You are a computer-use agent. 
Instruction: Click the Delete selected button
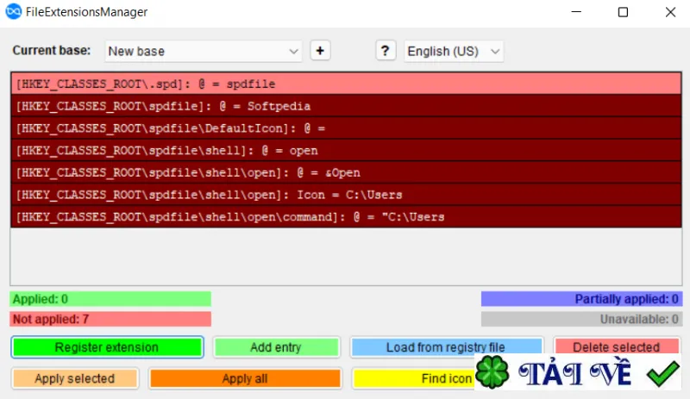(616, 346)
